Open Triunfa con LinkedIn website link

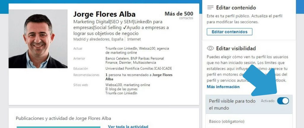click(121, 93)
